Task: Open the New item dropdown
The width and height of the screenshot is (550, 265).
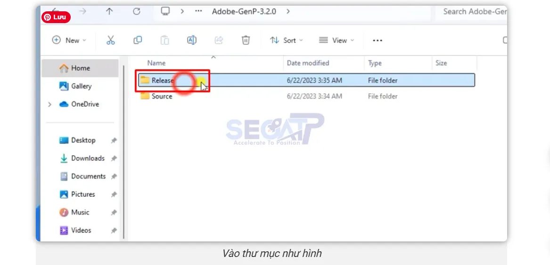Action: [x=69, y=41]
